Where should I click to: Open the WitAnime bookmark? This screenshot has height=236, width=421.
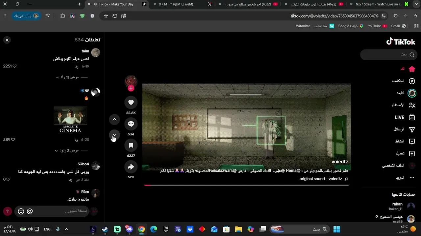[315, 26]
